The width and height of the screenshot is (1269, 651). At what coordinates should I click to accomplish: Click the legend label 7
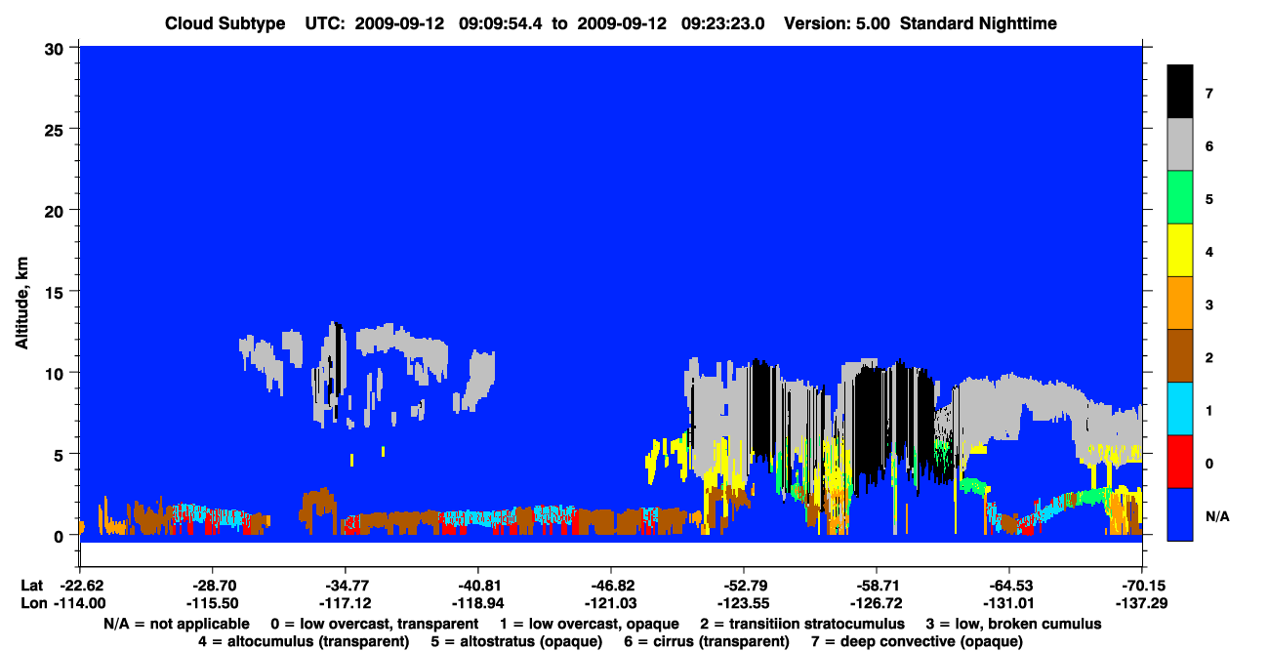click(1208, 94)
